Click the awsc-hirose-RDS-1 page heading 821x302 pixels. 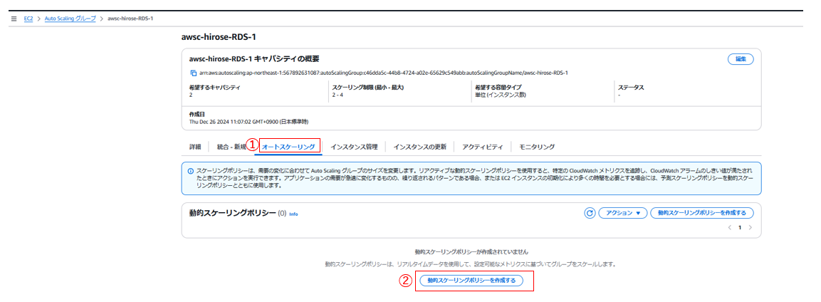pyautogui.click(x=219, y=37)
